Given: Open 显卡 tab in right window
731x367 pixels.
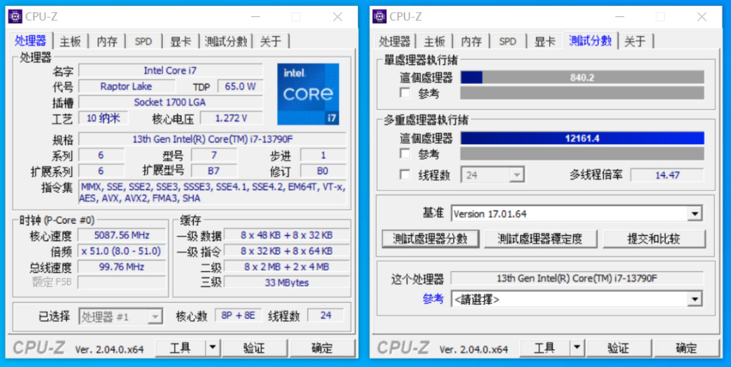Looking at the screenshot, I should click(545, 41).
